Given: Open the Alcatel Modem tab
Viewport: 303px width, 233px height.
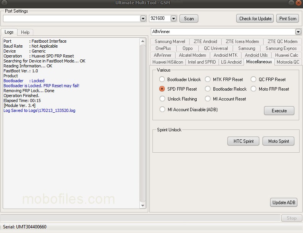Looking at the screenshot, I should click(192, 55).
